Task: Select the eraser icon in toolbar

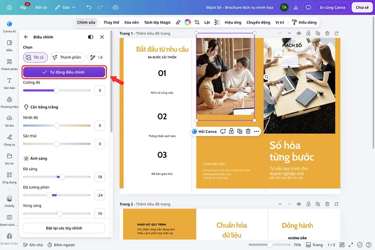Action: pyautogui.click(x=178, y=22)
